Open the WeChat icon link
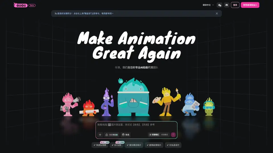The image size is (273, 153). click(x=219, y=5)
